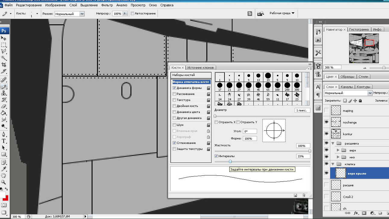The width and height of the screenshot is (389, 219).
Task: Activate the Zoom tool
Action: [4, 182]
